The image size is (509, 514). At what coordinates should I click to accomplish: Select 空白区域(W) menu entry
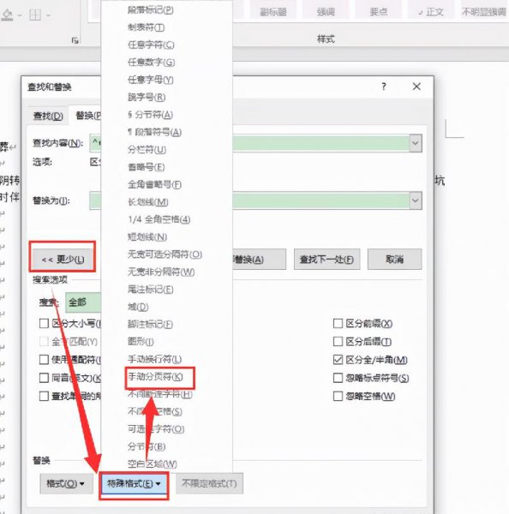[153, 463]
